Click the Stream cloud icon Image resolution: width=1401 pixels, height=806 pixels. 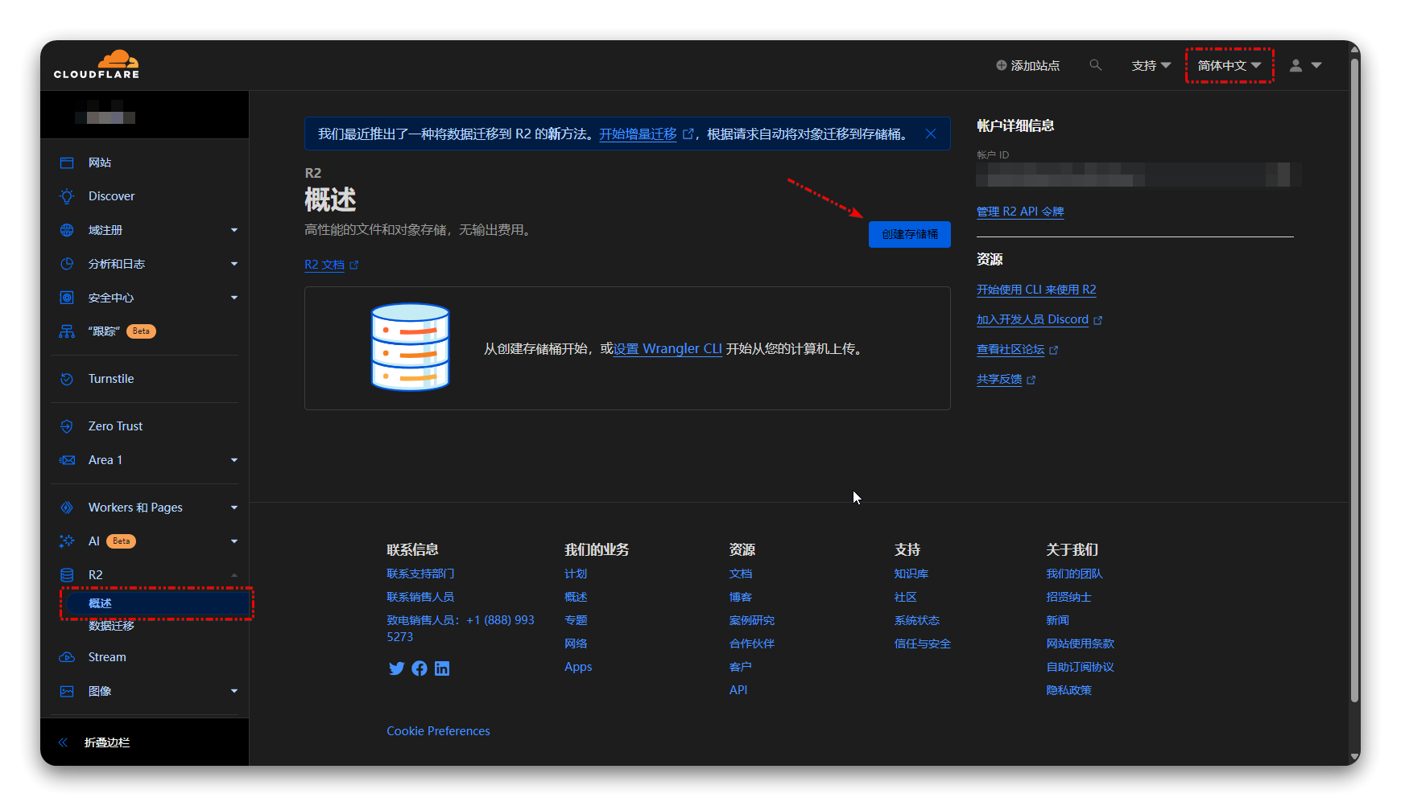tap(67, 657)
